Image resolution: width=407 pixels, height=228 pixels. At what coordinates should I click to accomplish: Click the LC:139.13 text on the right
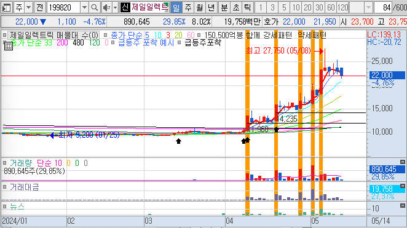[384, 35]
